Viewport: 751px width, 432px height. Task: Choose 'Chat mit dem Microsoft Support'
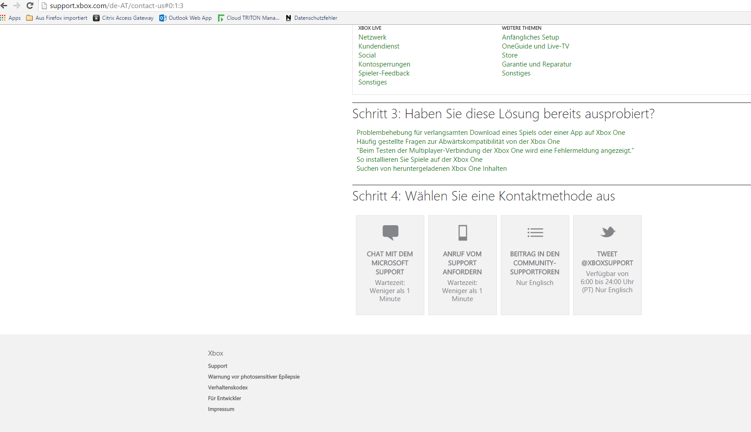(390, 265)
